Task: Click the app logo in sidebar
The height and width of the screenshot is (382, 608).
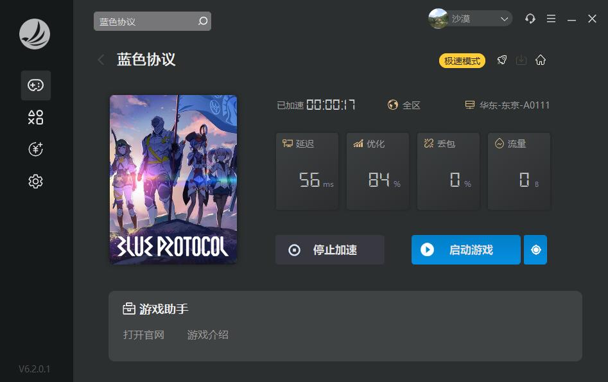Action: (35, 34)
